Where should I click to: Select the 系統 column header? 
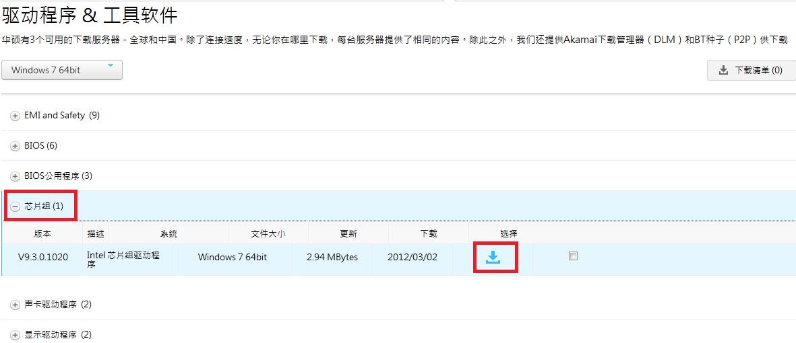point(169,234)
